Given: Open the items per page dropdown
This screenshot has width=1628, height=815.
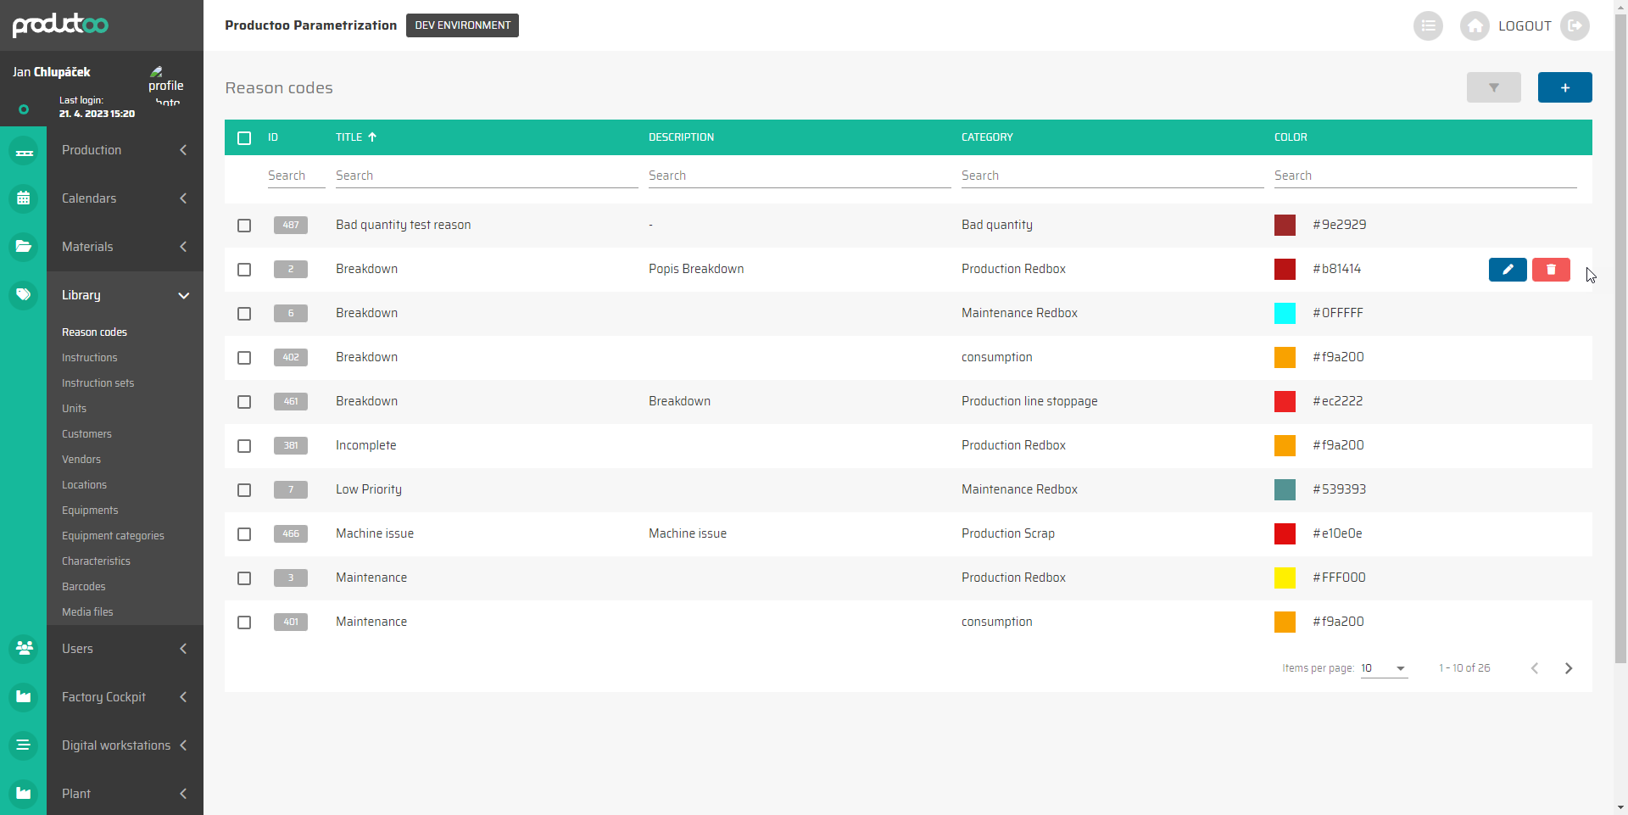Looking at the screenshot, I should [1384, 668].
